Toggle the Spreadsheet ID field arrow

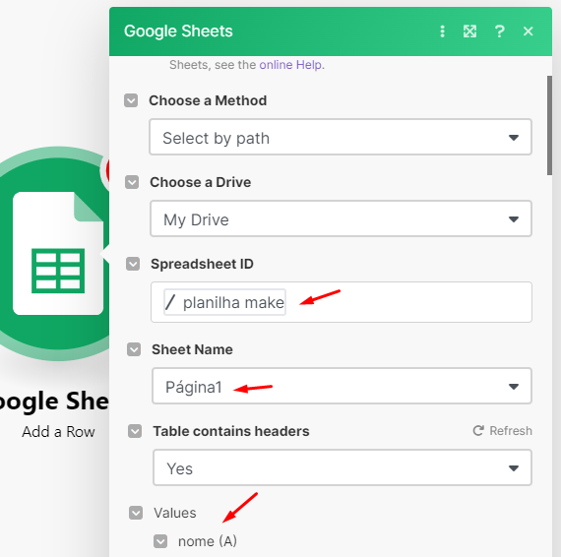coord(133,264)
